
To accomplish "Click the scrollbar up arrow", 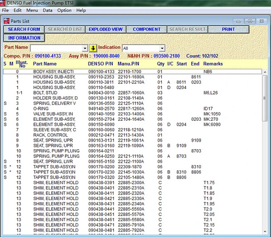I will coord(265,72).
